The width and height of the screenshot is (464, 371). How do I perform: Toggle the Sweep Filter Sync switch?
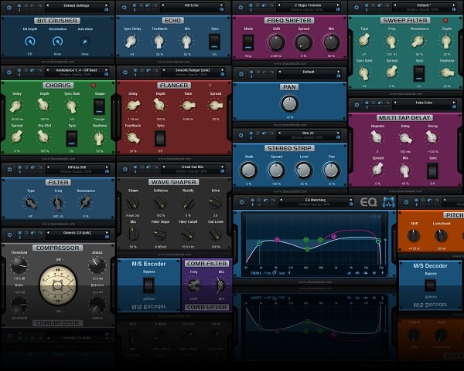[418, 74]
